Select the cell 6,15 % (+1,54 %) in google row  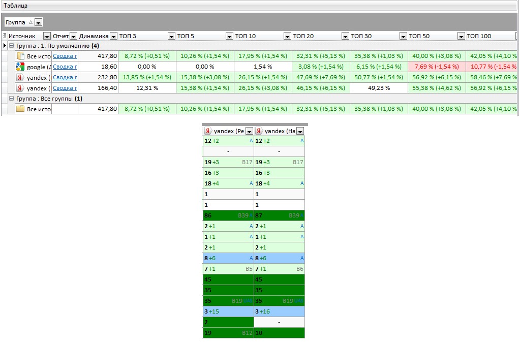pos(379,67)
